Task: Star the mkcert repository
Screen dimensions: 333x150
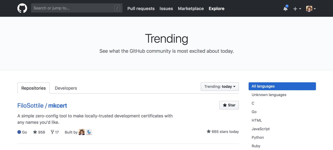Action: (229, 105)
